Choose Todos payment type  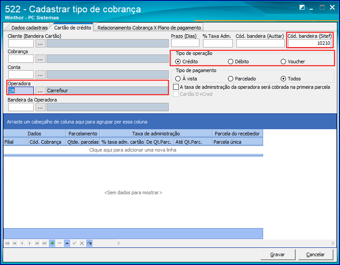coord(291,79)
